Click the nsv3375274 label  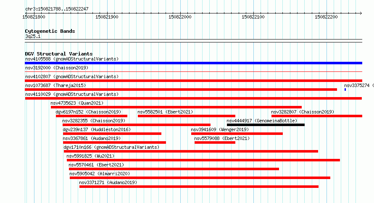coord(357,85)
